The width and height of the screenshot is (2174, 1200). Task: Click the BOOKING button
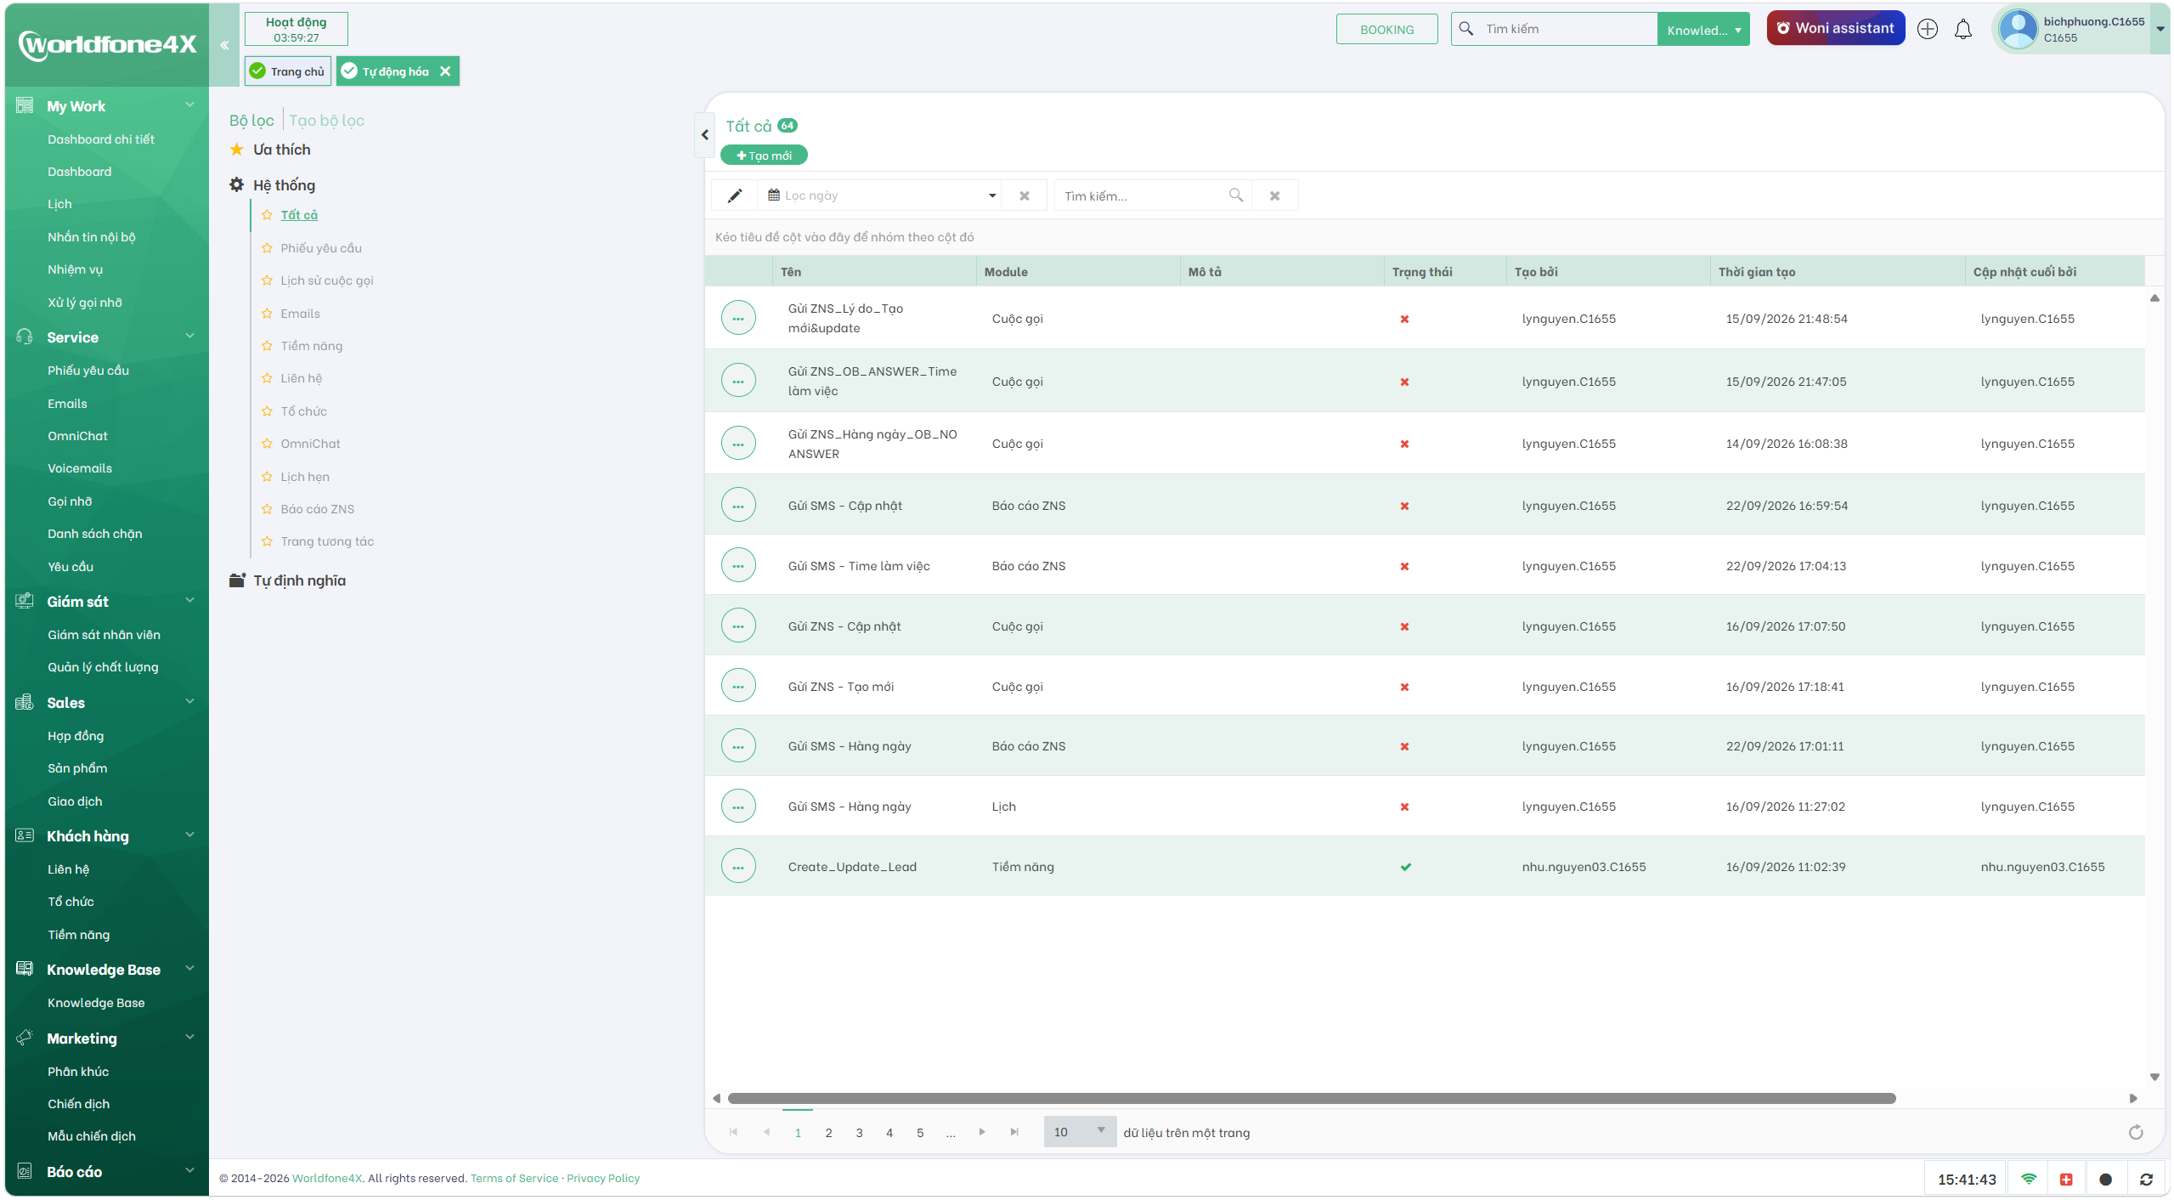[1386, 30]
